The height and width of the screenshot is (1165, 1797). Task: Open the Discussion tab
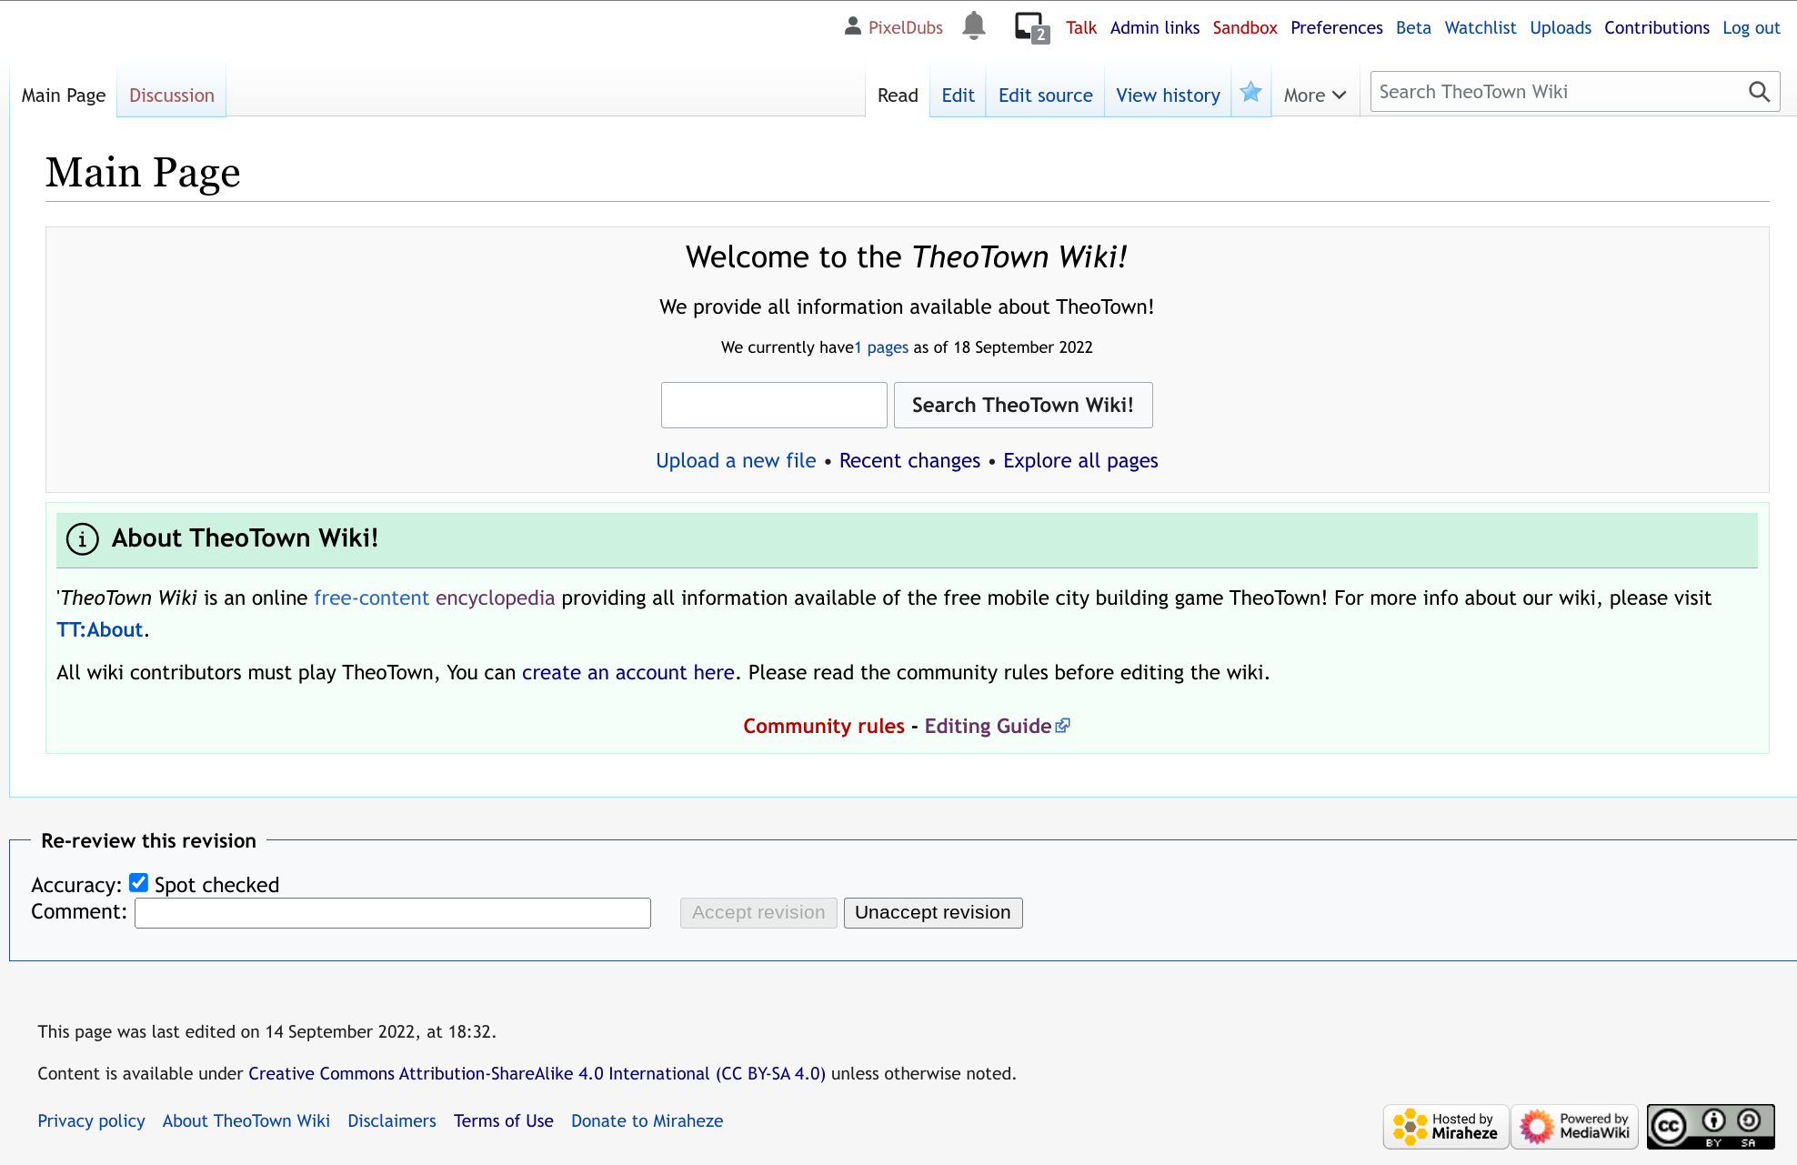coord(172,95)
